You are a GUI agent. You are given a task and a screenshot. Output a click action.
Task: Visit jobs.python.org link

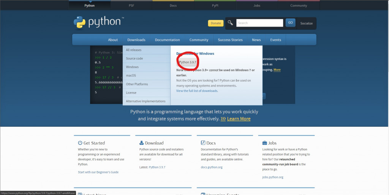tap(273, 177)
